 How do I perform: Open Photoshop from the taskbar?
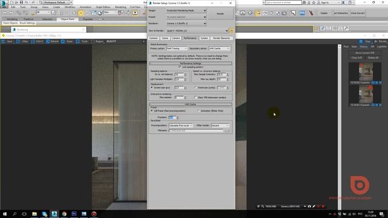74,214
